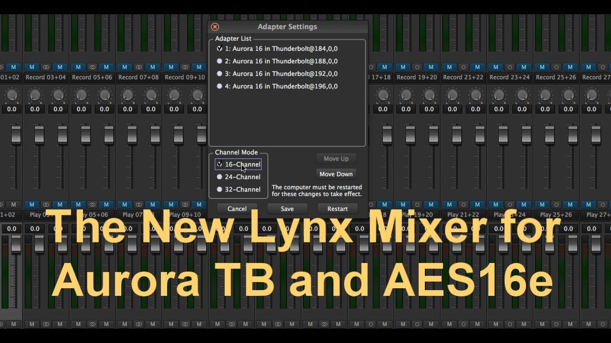611x343 pixels.
Task: Click the Play 21+22 channel label
Action: (x=463, y=215)
